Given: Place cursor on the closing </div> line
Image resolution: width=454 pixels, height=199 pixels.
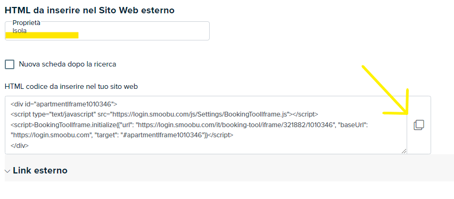Looking at the screenshot, I should click(20, 145).
